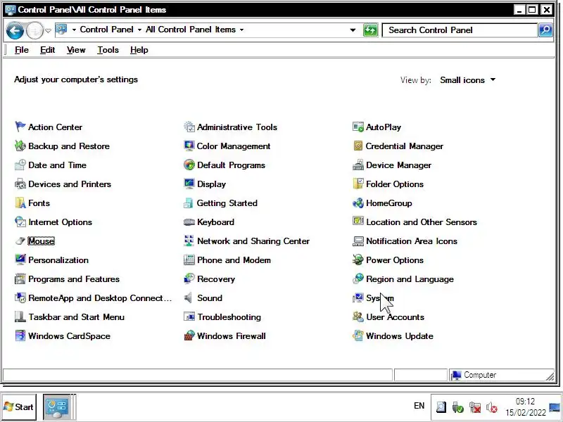
Task: Open Phone and Modem link
Action: pyautogui.click(x=234, y=260)
